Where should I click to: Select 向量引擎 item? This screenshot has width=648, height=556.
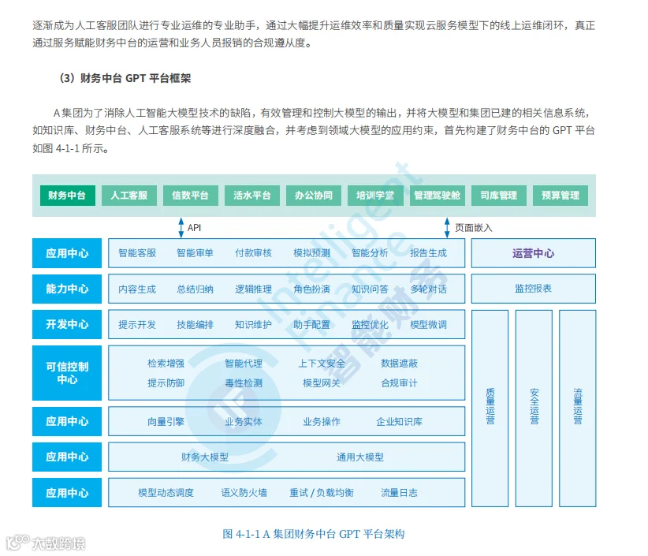click(x=166, y=422)
